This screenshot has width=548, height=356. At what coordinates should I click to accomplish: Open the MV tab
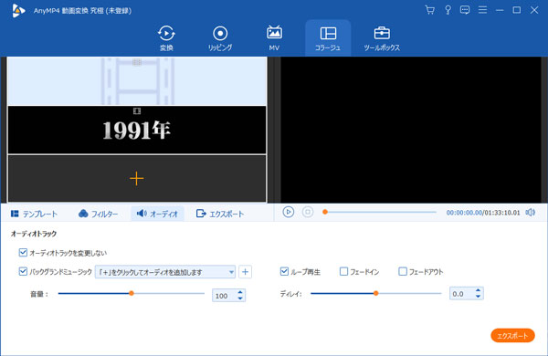[x=274, y=38]
